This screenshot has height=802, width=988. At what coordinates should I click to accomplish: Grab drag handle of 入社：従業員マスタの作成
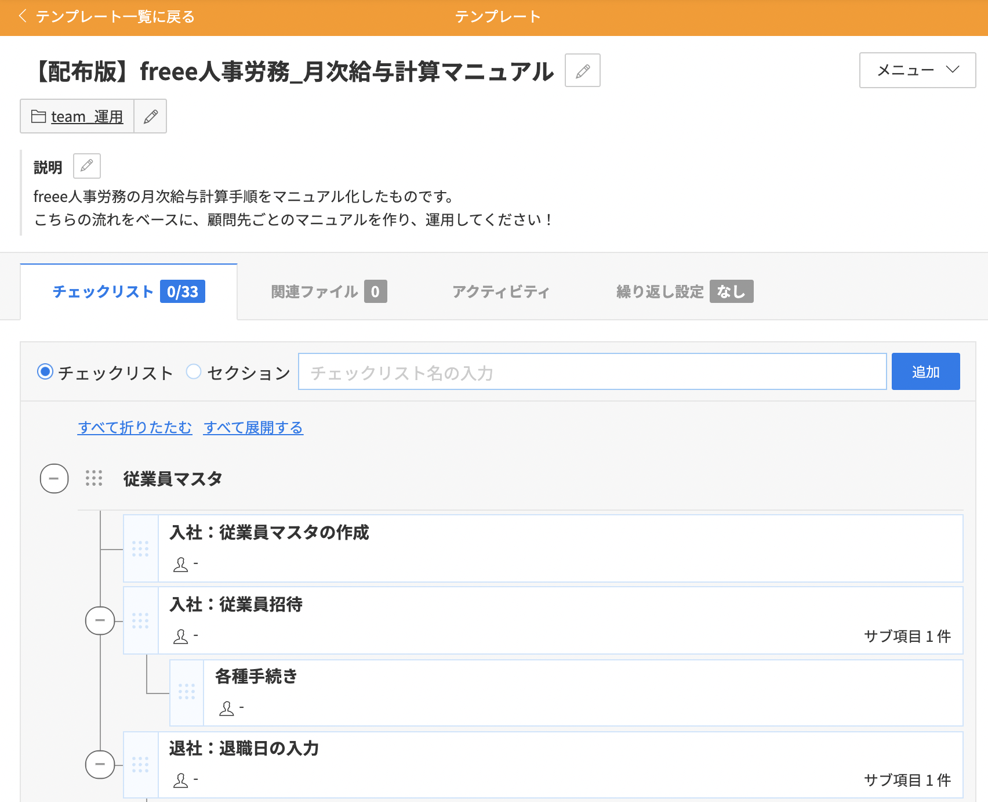(x=140, y=548)
